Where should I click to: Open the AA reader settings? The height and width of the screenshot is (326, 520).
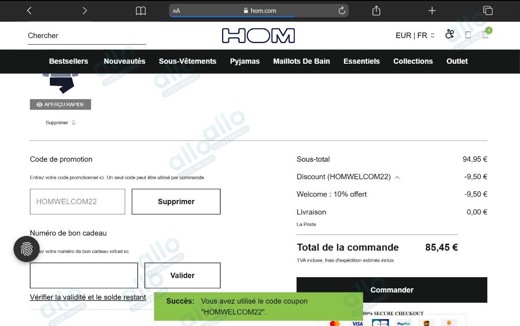176,11
